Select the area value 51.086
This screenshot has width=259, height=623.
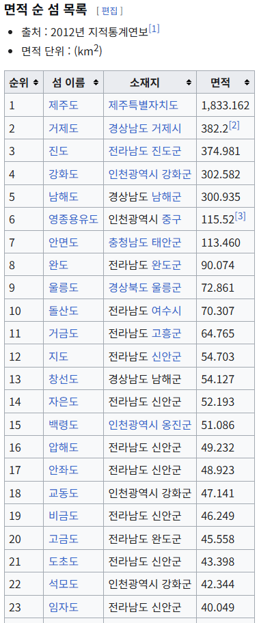pyautogui.click(x=218, y=425)
